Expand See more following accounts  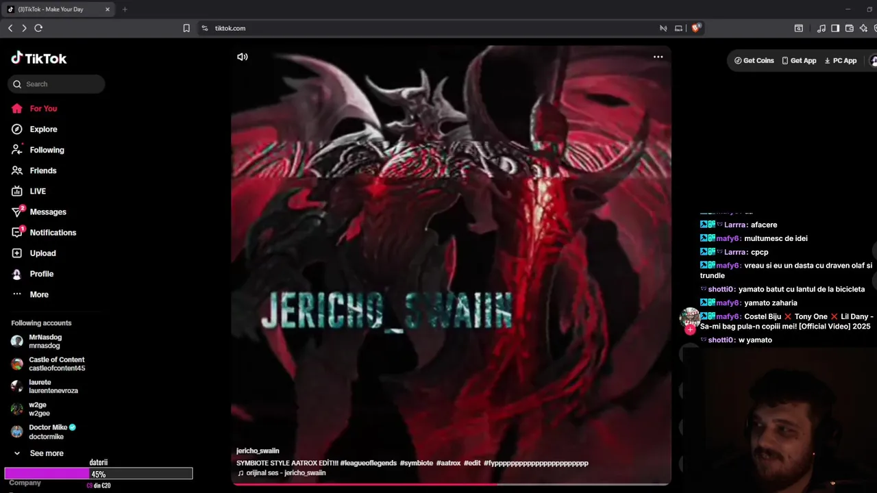[x=39, y=453]
